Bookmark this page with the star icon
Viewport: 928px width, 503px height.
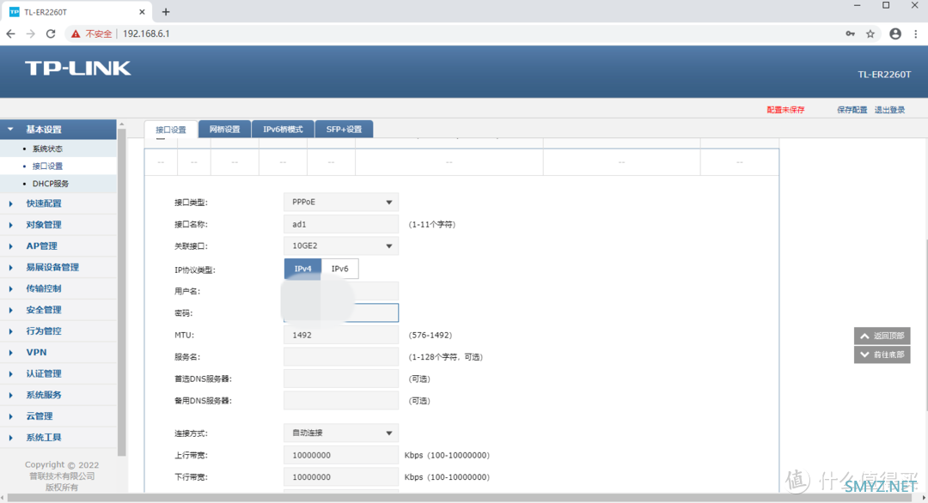[870, 33]
